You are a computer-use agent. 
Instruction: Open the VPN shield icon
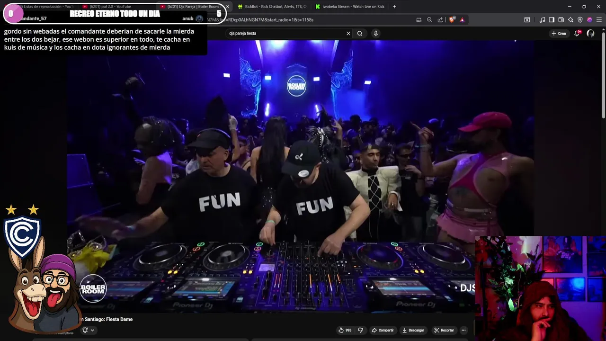coord(580,20)
